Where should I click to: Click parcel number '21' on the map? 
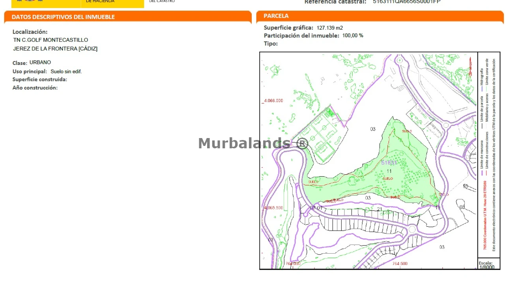click(380, 209)
